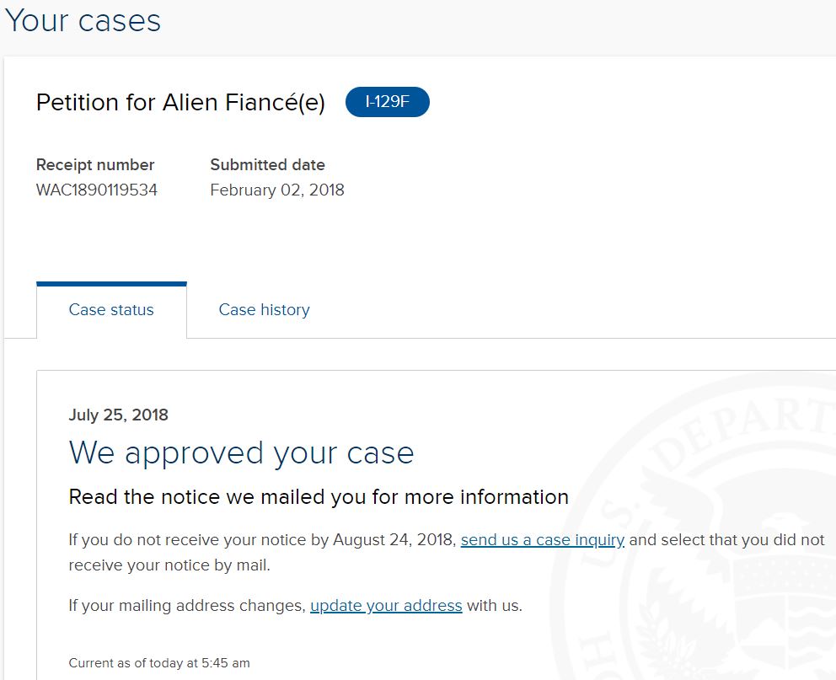
Task: Click the 'Current as of today' timestamp
Action: [x=159, y=663]
